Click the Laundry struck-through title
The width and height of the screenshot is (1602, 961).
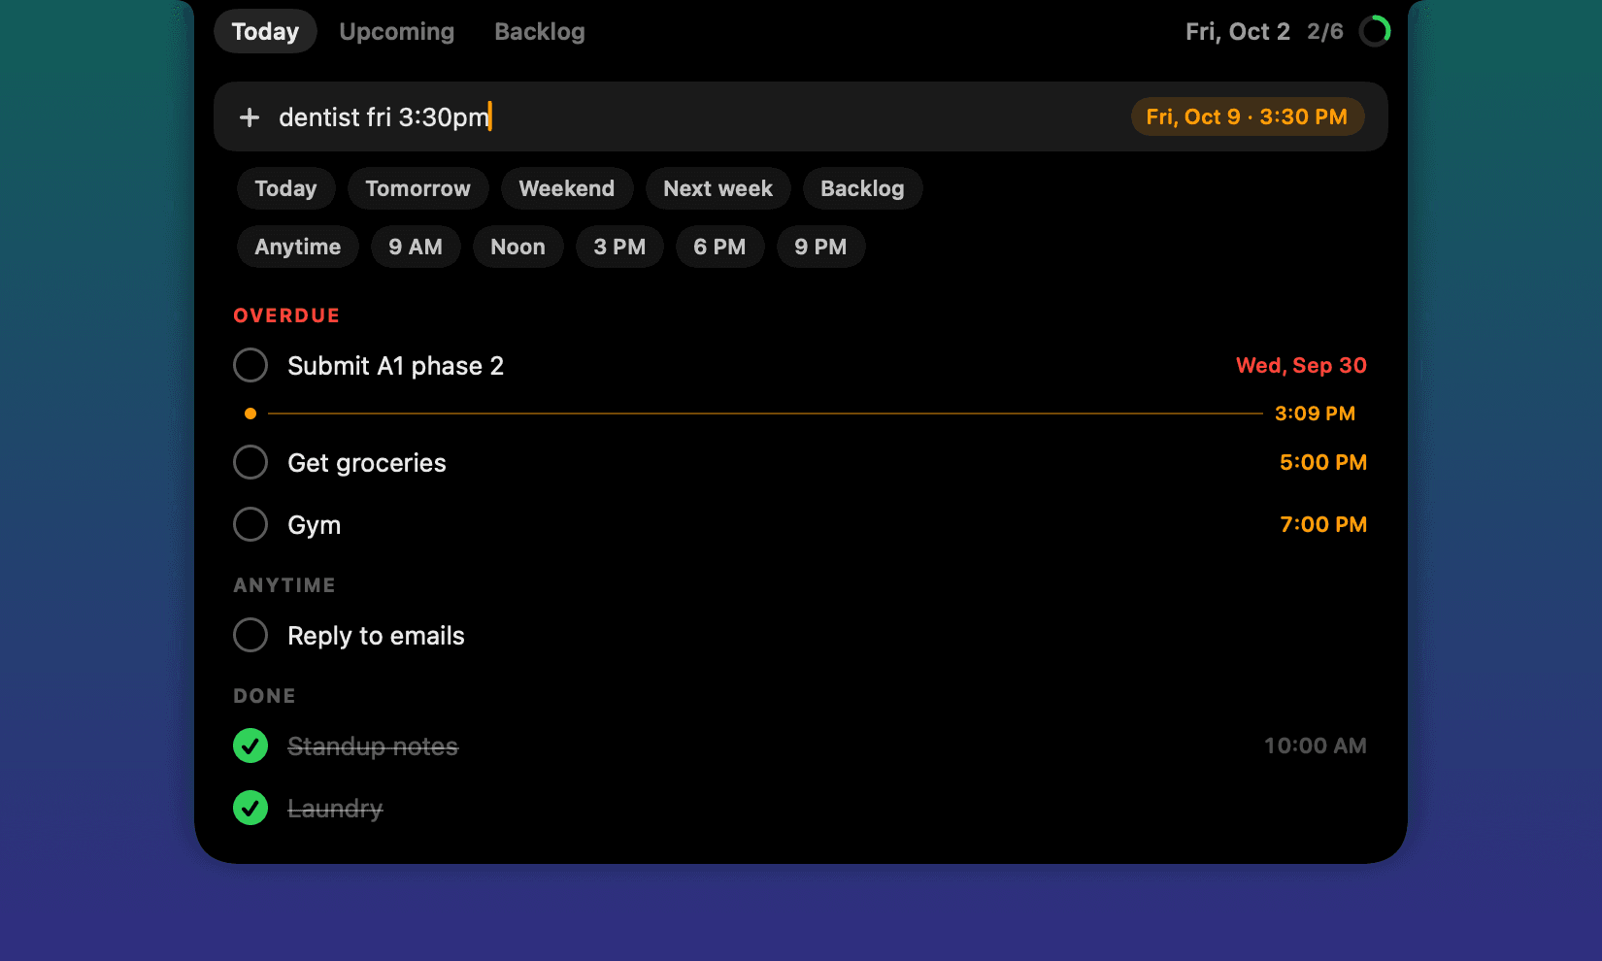335,809
